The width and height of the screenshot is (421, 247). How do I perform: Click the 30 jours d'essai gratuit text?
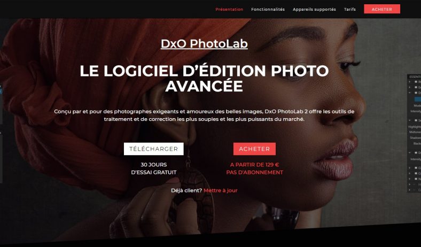[x=153, y=168]
